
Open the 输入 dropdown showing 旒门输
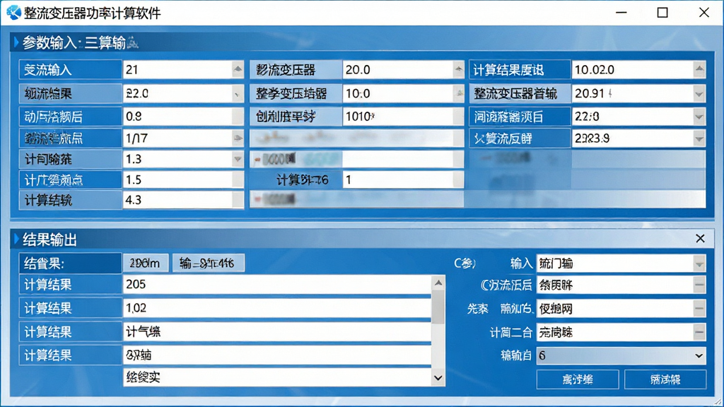pyautogui.click(x=699, y=264)
